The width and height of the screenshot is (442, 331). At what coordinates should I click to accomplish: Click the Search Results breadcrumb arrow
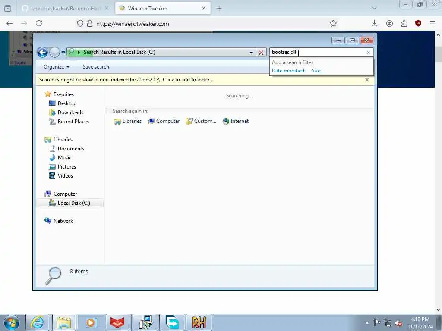pos(79,52)
